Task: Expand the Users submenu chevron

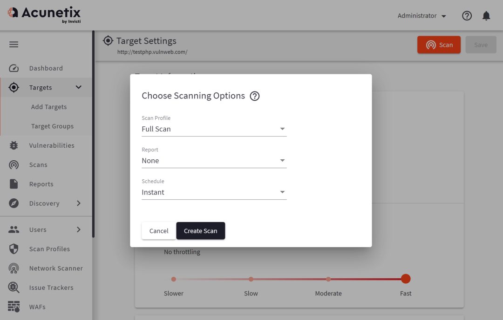Action: (79, 229)
